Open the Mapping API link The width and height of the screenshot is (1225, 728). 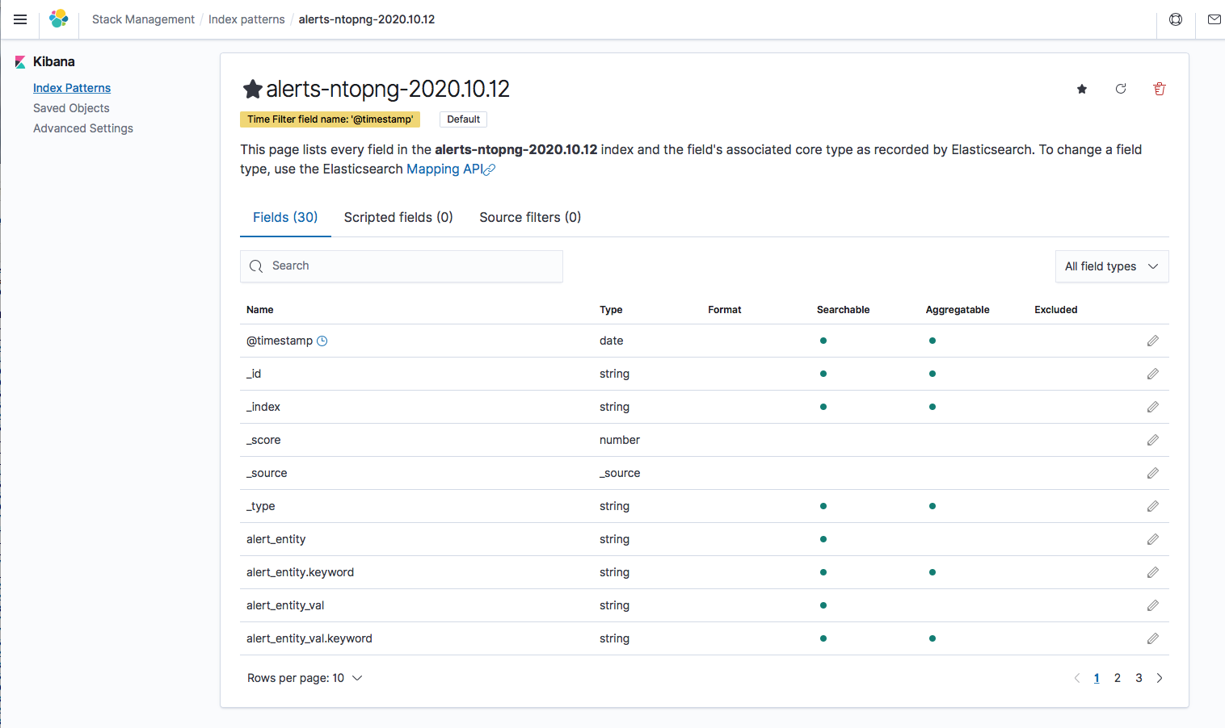(450, 169)
